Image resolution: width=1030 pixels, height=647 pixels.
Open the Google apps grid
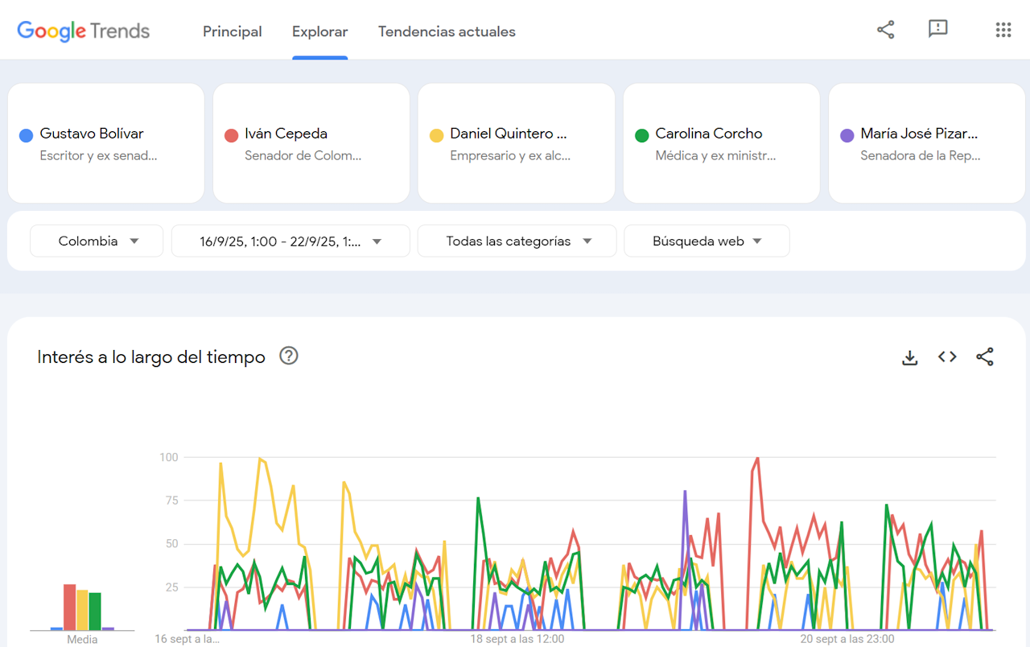pyautogui.click(x=1003, y=30)
